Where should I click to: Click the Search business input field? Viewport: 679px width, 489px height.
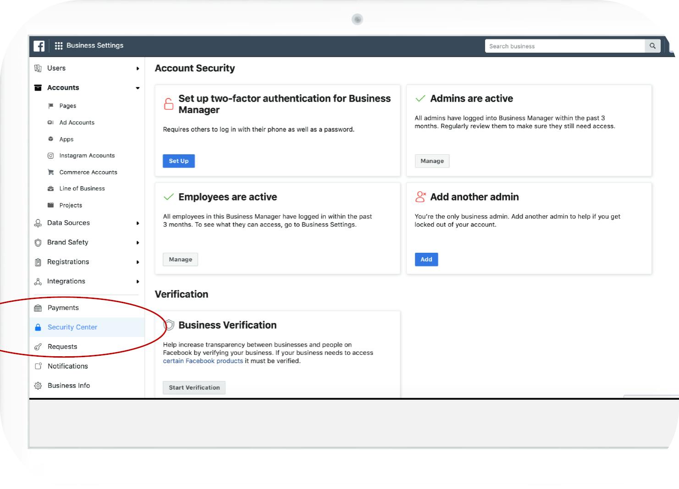pyautogui.click(x=565, y=46)
